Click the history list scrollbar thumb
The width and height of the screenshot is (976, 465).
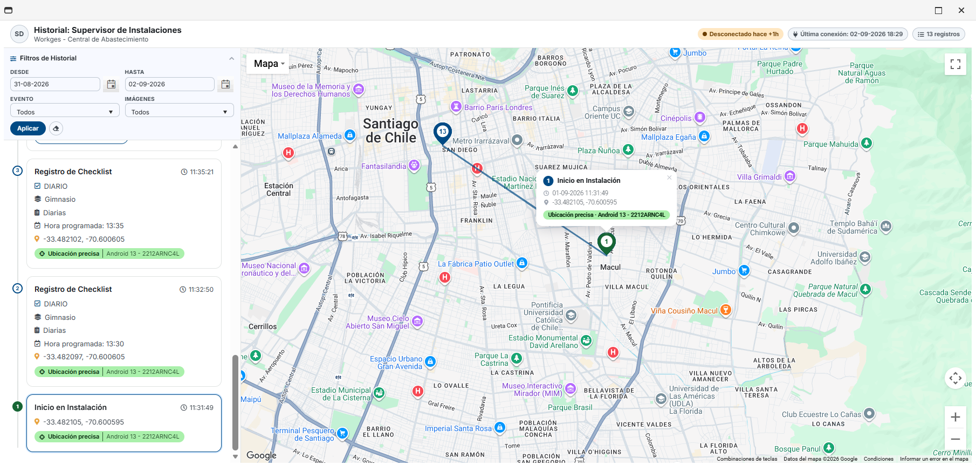click(x=235, y=402)
